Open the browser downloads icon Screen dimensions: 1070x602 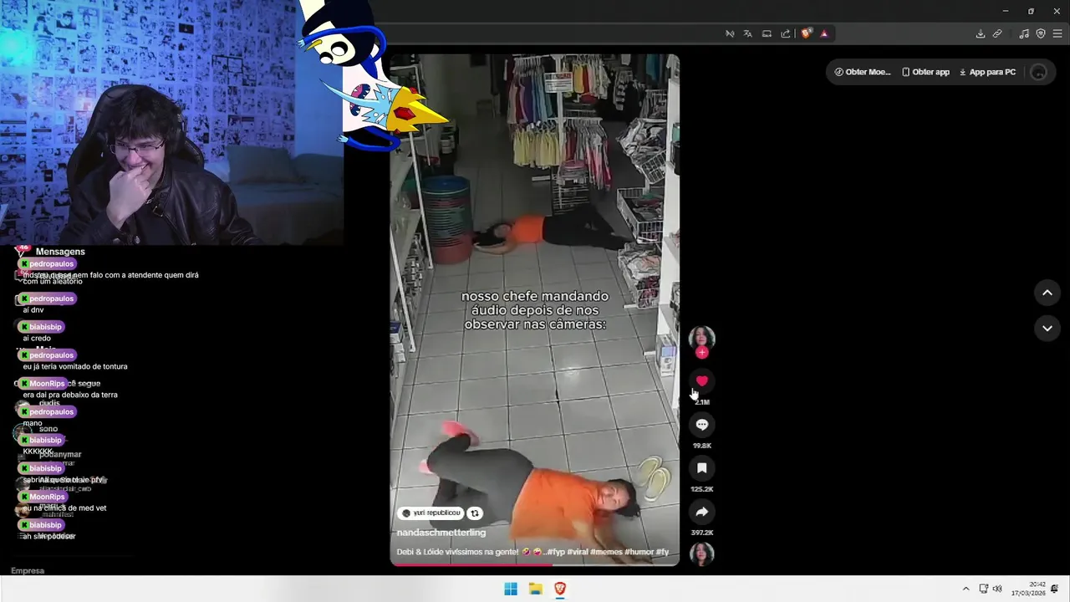click(x=981, y=33)
